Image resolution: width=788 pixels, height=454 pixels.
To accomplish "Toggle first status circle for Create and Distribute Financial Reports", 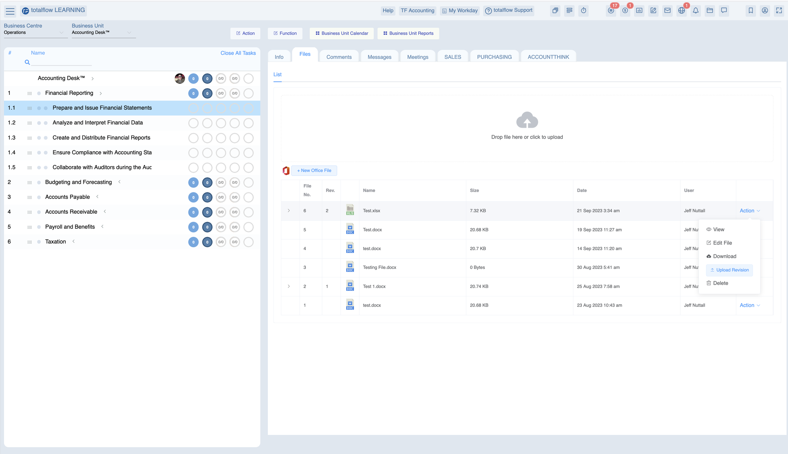I will [193, 138].
